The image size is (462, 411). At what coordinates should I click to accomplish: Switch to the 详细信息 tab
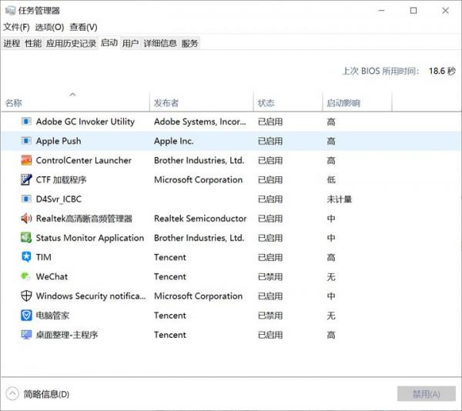(160, 44)
